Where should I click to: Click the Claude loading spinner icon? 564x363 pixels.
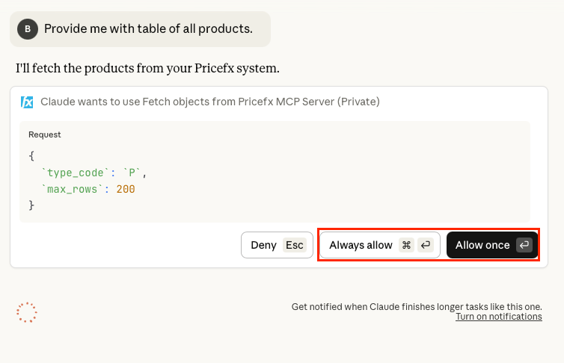[27, 312]
